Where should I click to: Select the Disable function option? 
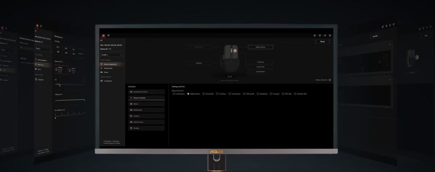click(x=147, y=128)
